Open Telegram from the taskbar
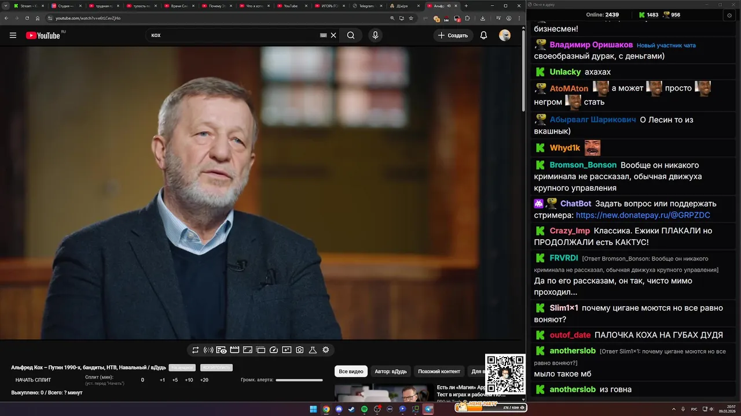The width and height of the screenshot is (741, 416). click(x=428, y=409)
